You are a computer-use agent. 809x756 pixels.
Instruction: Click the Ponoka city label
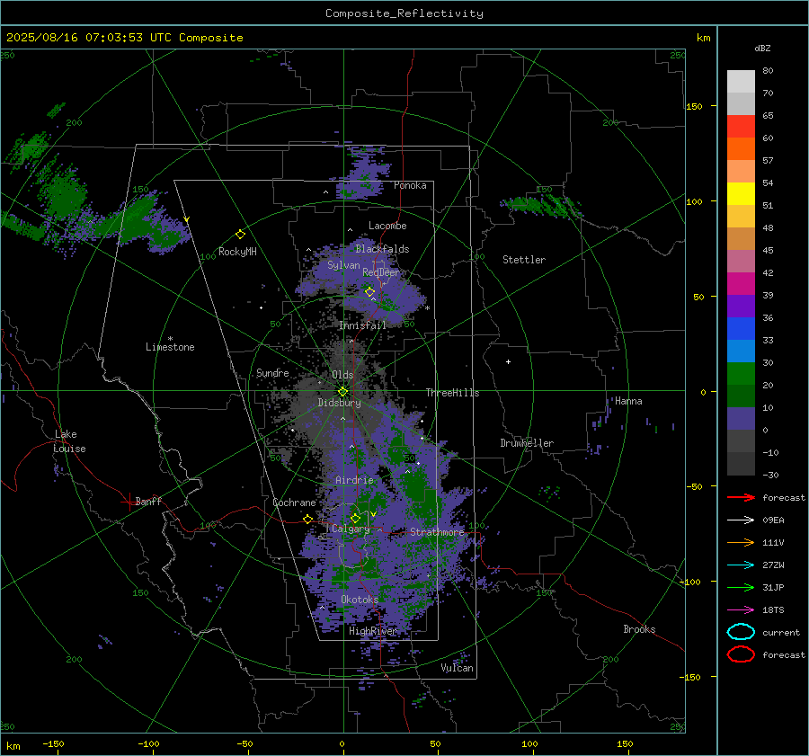(x=410, y=185)
